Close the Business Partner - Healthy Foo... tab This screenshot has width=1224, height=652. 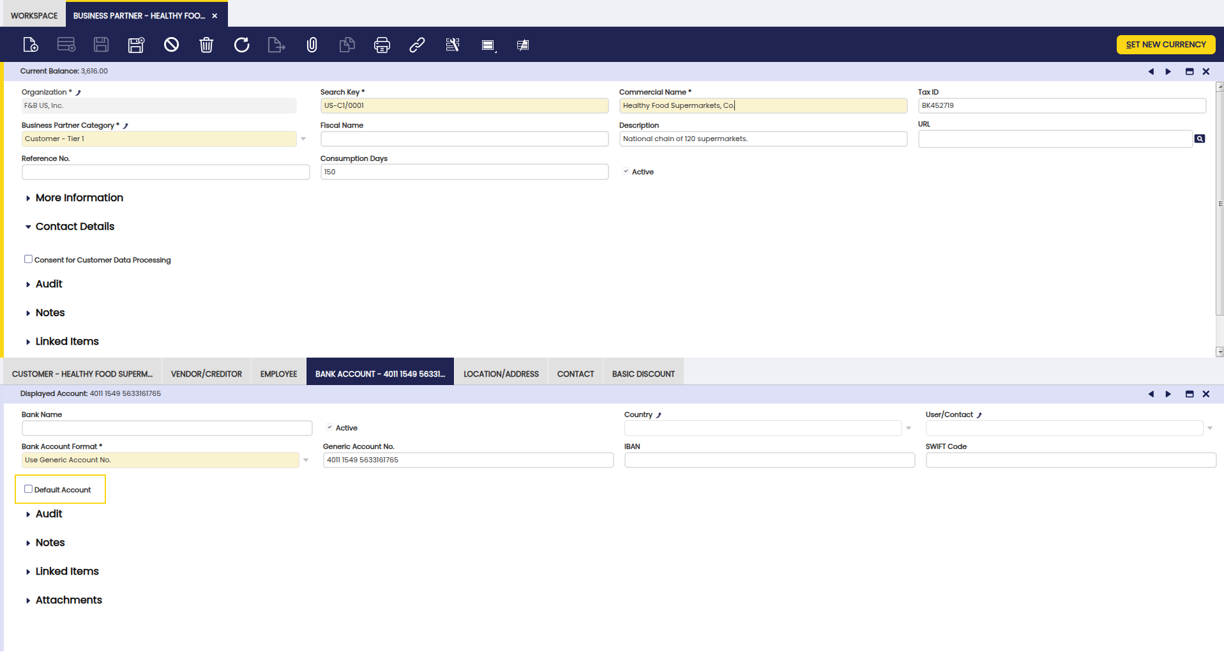pyautogui.click(x=215, y=16)
